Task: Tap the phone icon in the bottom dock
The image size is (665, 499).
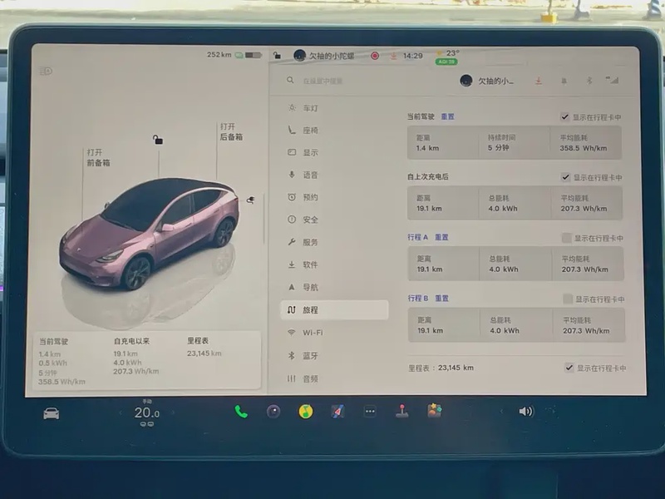Action: [241, 411]
